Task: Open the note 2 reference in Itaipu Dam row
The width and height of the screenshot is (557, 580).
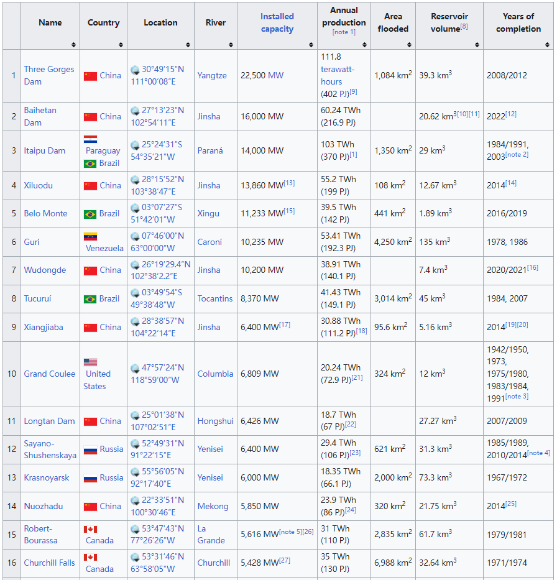Action: tap(517, 155)
